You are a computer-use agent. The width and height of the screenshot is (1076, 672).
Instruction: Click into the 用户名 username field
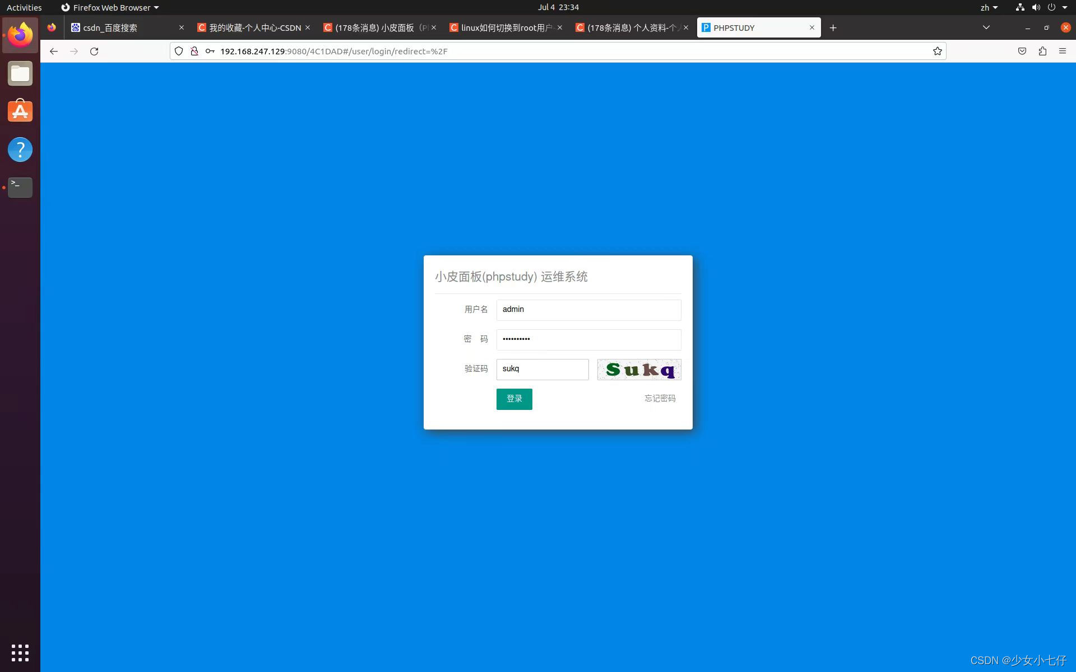click(x=588, y=310)
